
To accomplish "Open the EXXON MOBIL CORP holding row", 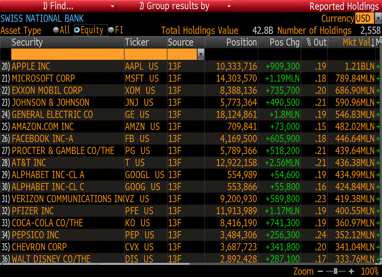I will (190, 90).
